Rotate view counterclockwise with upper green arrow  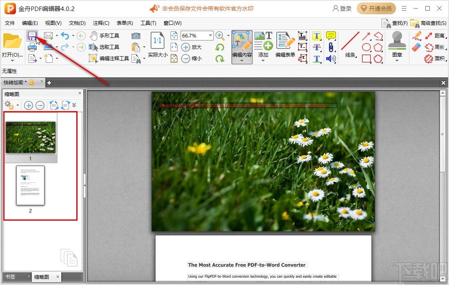click(220, 47)
